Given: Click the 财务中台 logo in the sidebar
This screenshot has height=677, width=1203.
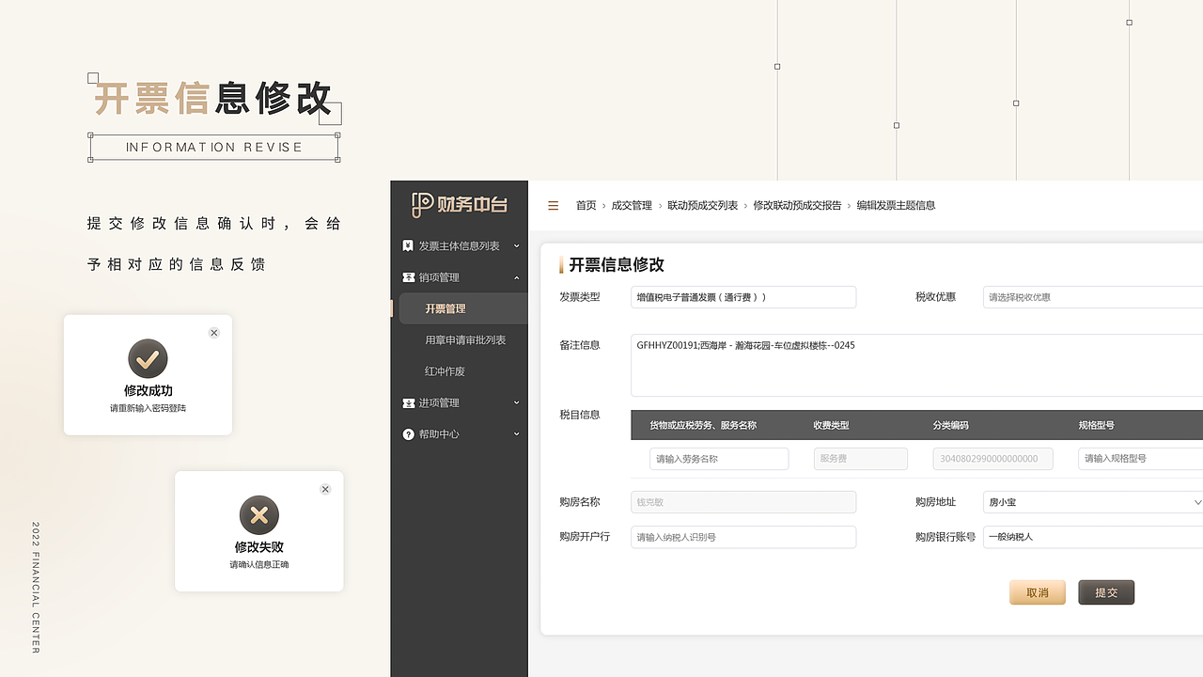Looking at the screenshot, I should (x=460, y=205).
